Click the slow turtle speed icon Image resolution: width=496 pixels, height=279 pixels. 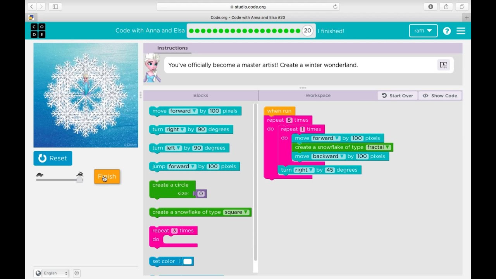(x=40, y=175)
